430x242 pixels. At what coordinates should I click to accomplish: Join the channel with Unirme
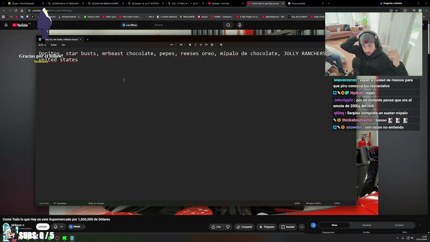pos(43,227)
